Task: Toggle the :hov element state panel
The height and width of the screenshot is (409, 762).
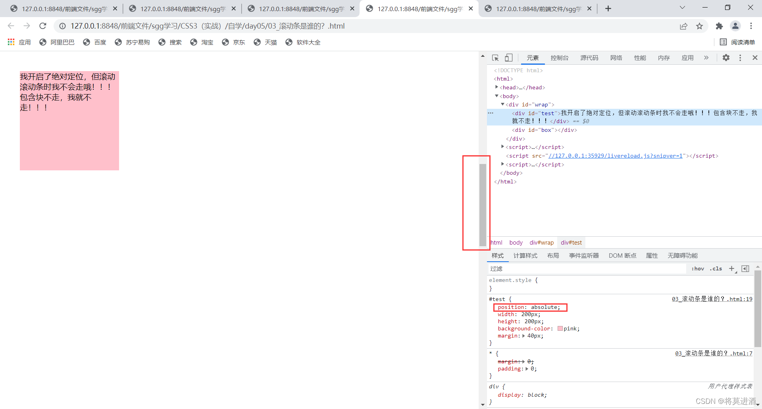Action: (698, 269)
